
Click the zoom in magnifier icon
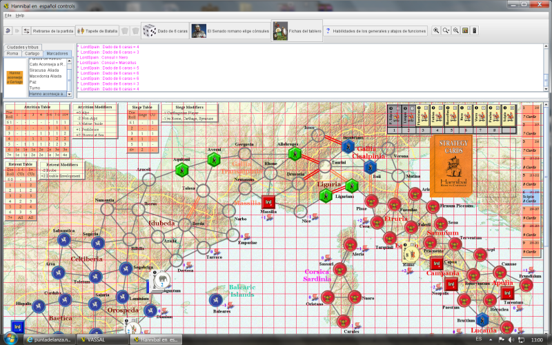click(x=436, y=30)
